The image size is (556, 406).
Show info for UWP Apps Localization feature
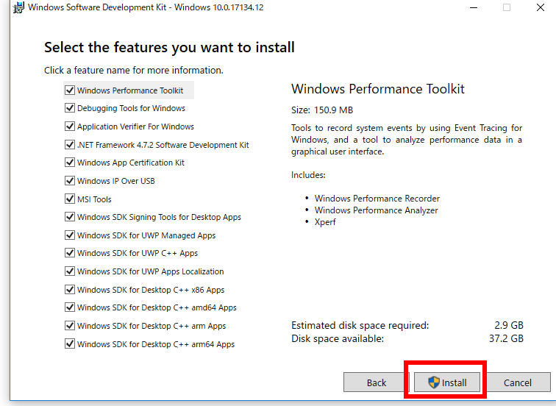point(150,271)
